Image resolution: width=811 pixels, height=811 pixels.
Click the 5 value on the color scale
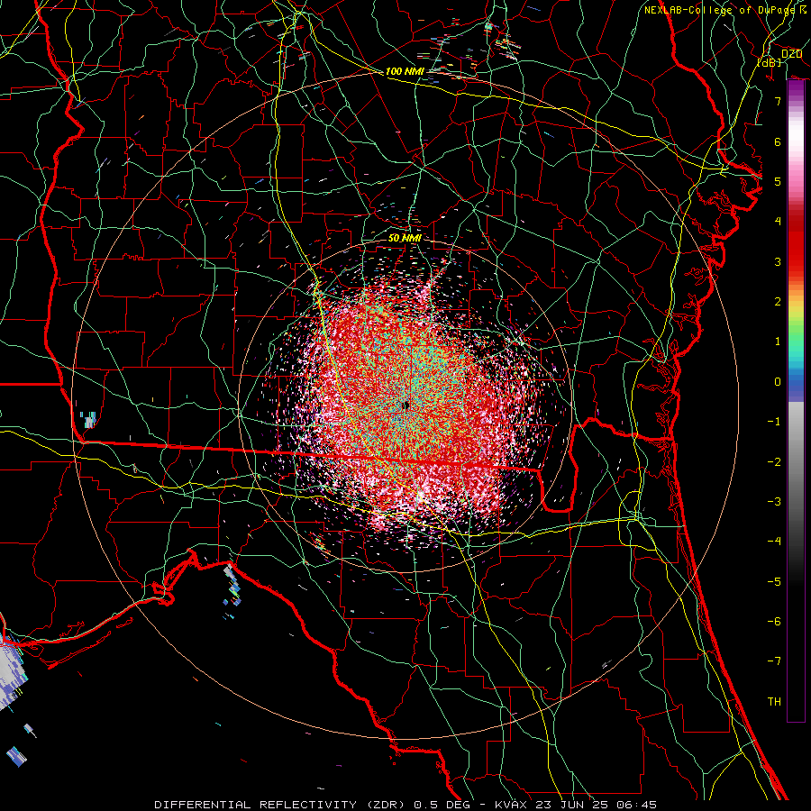pos(778,181)
